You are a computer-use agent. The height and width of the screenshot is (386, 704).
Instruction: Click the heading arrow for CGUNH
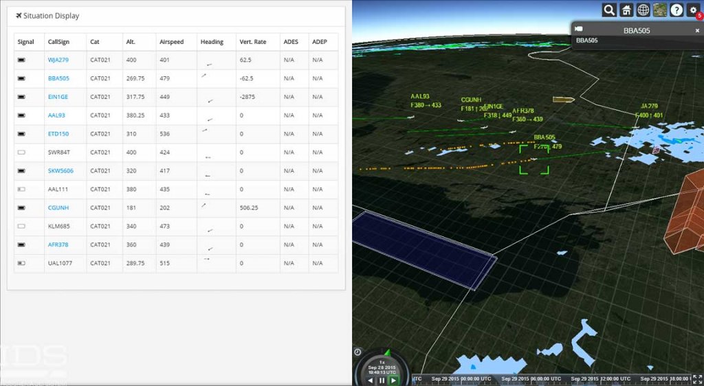click(x=203, y=205)
